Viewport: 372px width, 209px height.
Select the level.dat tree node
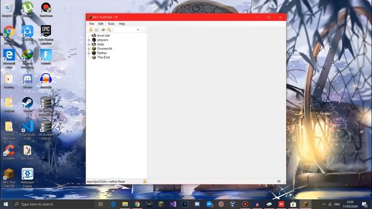[x=103, y=35]
